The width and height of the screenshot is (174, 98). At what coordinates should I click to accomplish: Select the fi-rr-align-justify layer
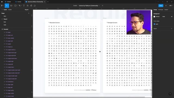pos(10,90)
